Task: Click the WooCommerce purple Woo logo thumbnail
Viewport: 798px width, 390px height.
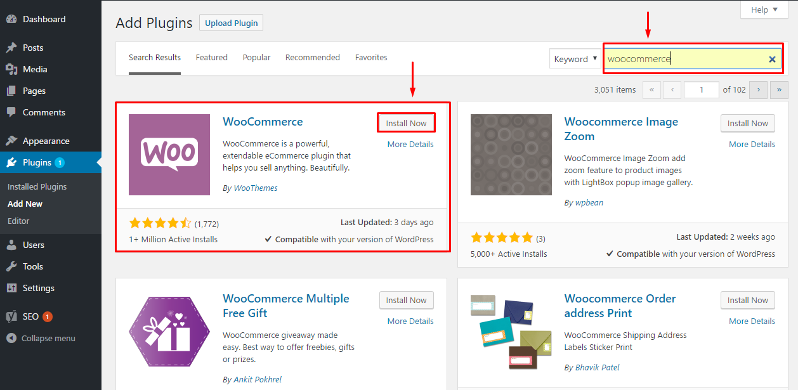Action: pyautogui.click(x=169, y=155)
